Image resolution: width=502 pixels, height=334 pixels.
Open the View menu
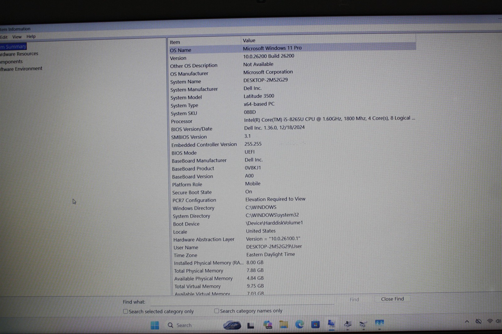[17, 37]
